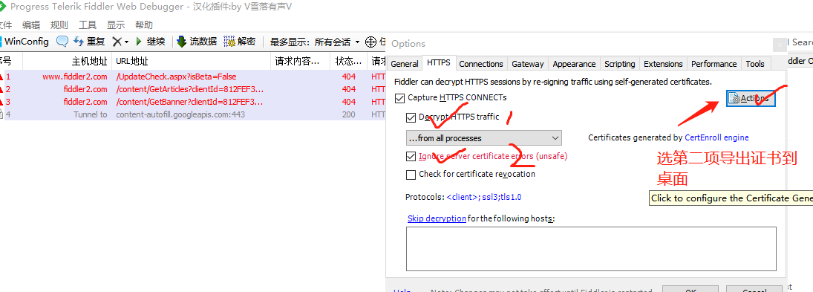
Task: Open the comment speech-bubble tool
Action: (x=62, y=42)
